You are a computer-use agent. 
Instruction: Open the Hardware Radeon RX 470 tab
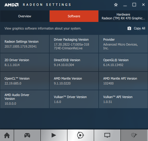(123, 16)
